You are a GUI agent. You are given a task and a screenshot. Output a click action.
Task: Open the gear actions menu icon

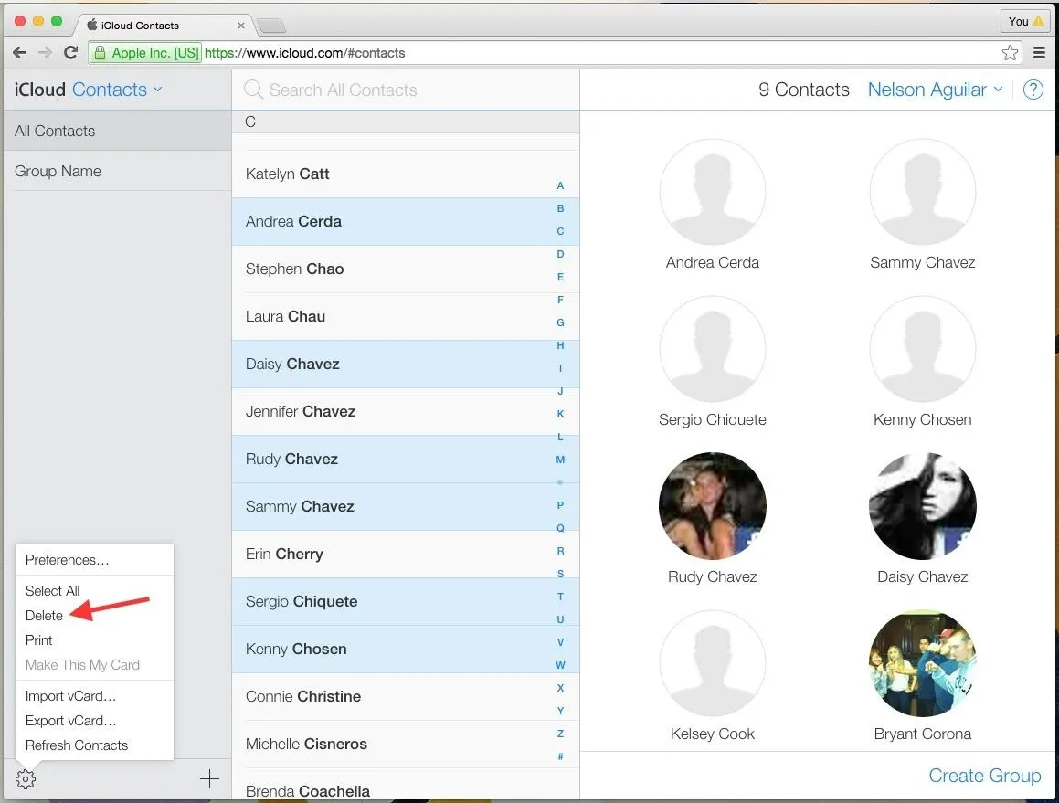(25, 778)
